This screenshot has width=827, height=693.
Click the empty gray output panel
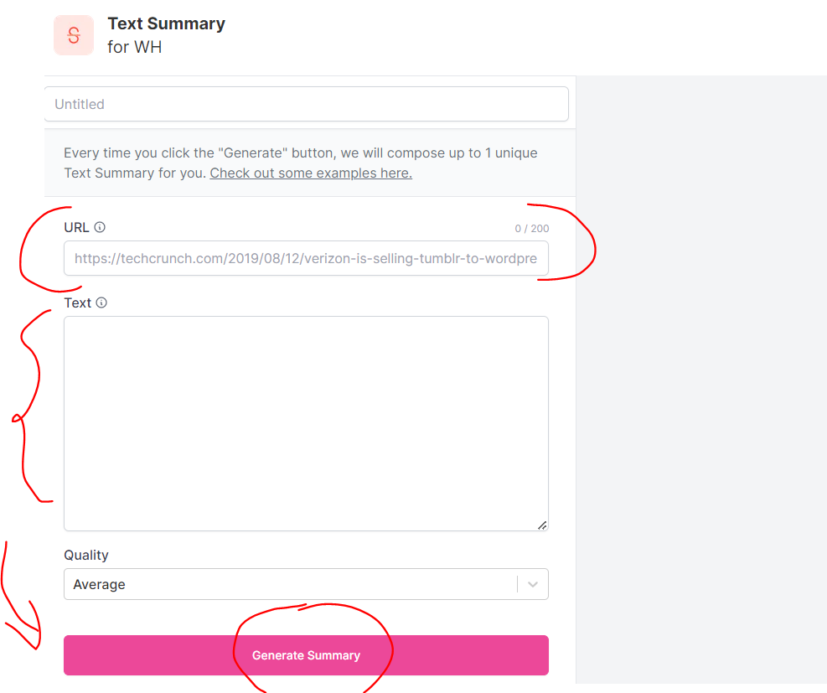pyautogui.click(x=700, y=377)
